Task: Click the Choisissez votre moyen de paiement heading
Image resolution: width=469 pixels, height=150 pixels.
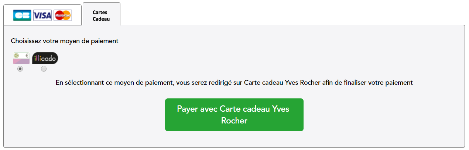Action: click(x=65, y=41)
